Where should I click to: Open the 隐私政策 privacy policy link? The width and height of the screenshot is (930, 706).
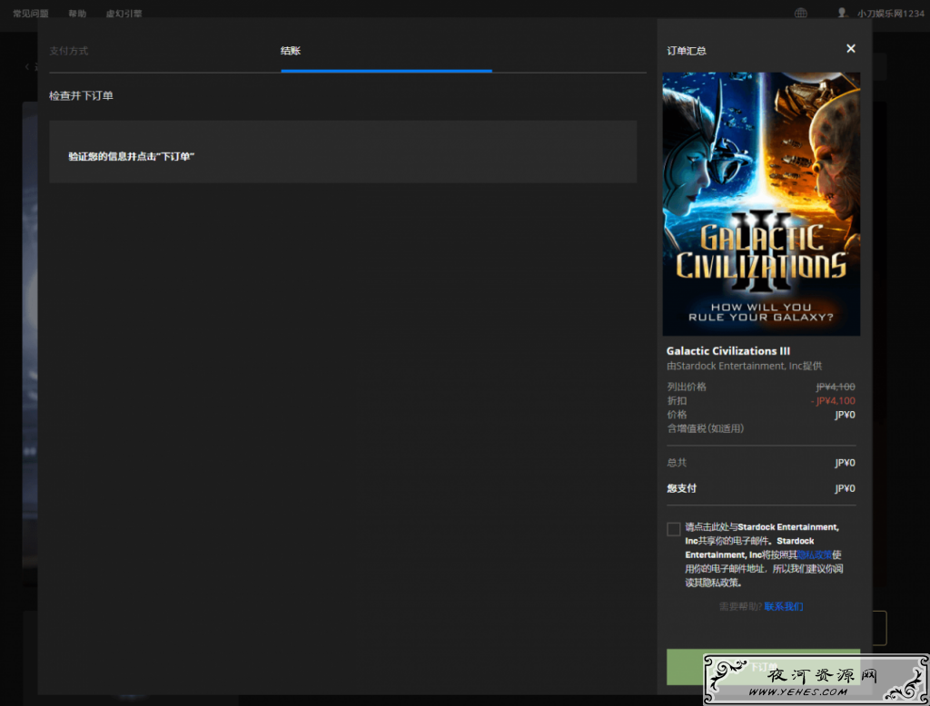coord(815,554)
